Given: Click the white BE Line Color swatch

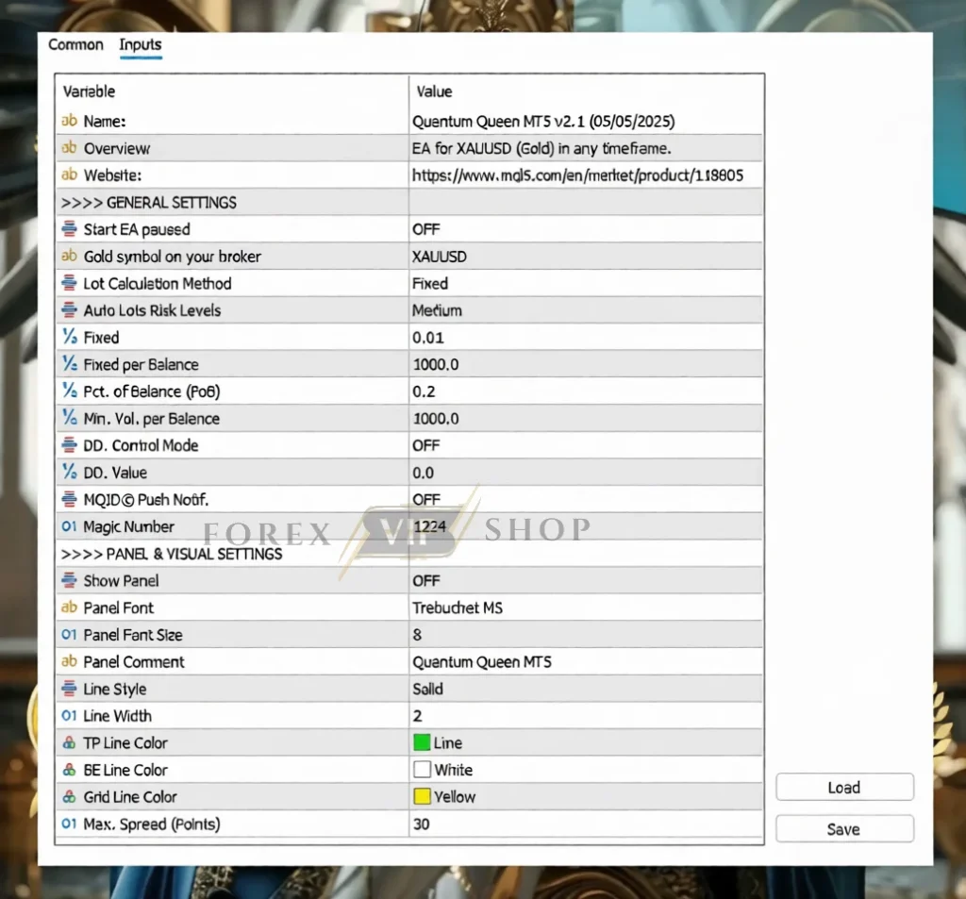Looking at the screenshot, I should click(422, 770).
